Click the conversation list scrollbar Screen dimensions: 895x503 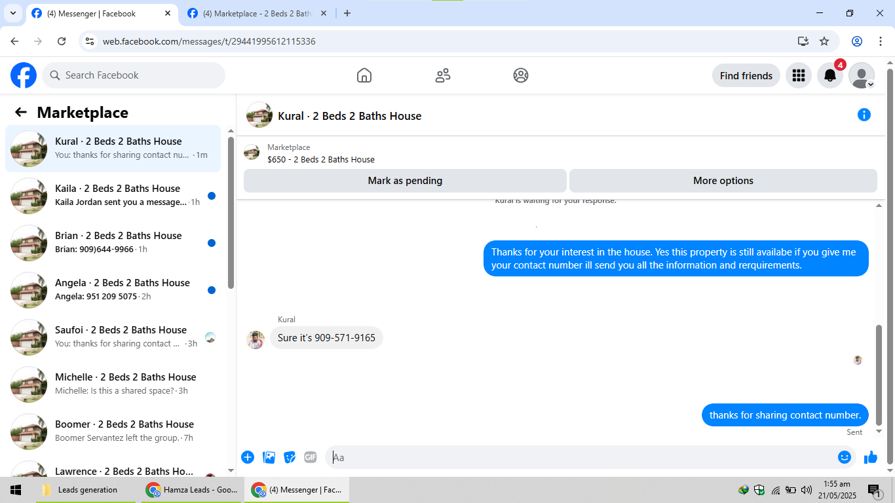pos(231,213)
